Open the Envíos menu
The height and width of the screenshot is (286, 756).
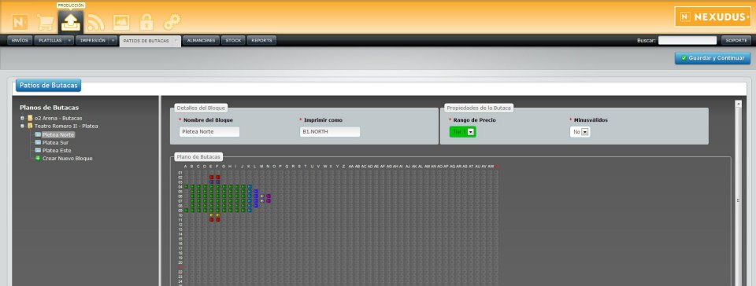tap(20, 40)
